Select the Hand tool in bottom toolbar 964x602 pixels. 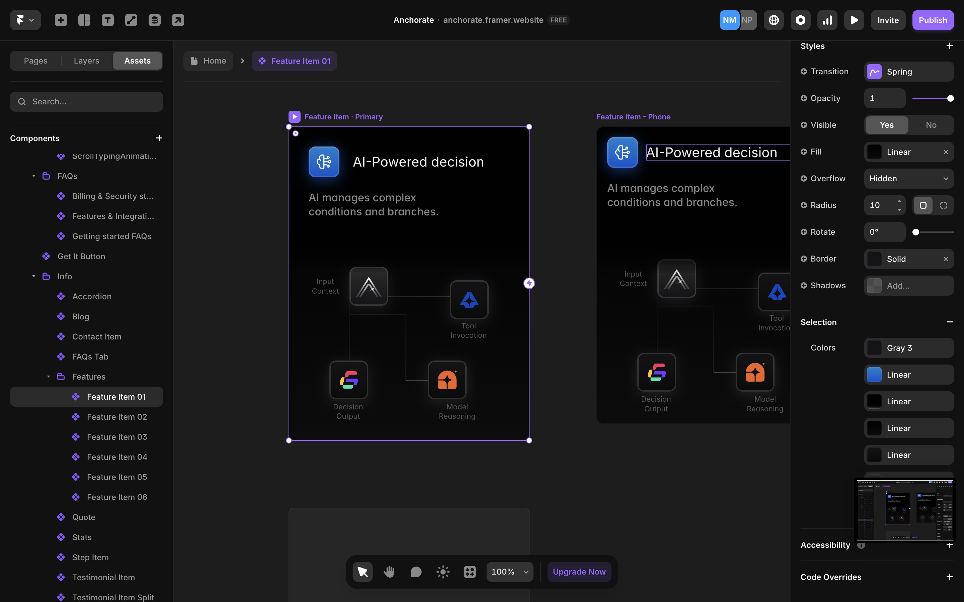389,572
